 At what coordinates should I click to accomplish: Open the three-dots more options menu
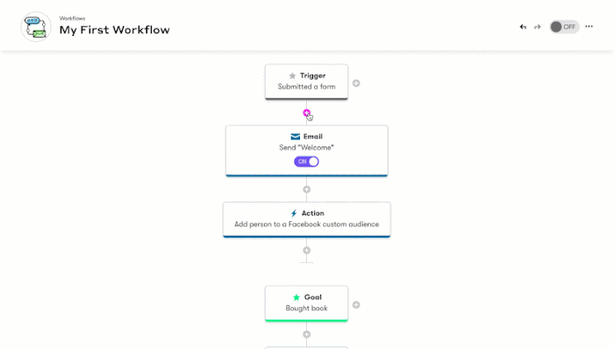589,26
